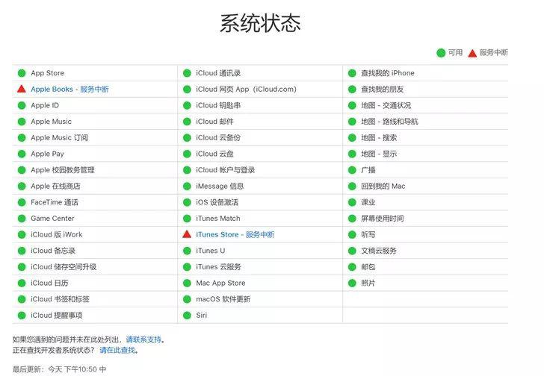The height and width of the screenshot is (376, 544).
Task: Click the 地图 - 路线和导航 text
Action: point(389,122)
